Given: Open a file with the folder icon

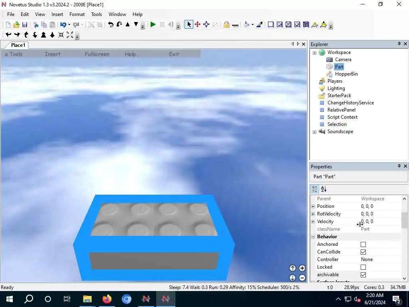Looking at the screenshot, I should coord(16,24).
